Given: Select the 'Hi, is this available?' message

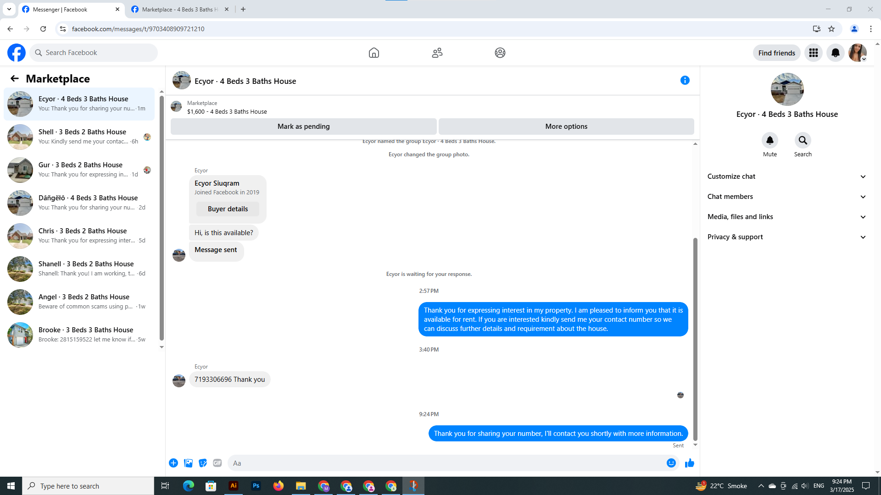Looking at the screenshot, I should click(x=224, y=233).
